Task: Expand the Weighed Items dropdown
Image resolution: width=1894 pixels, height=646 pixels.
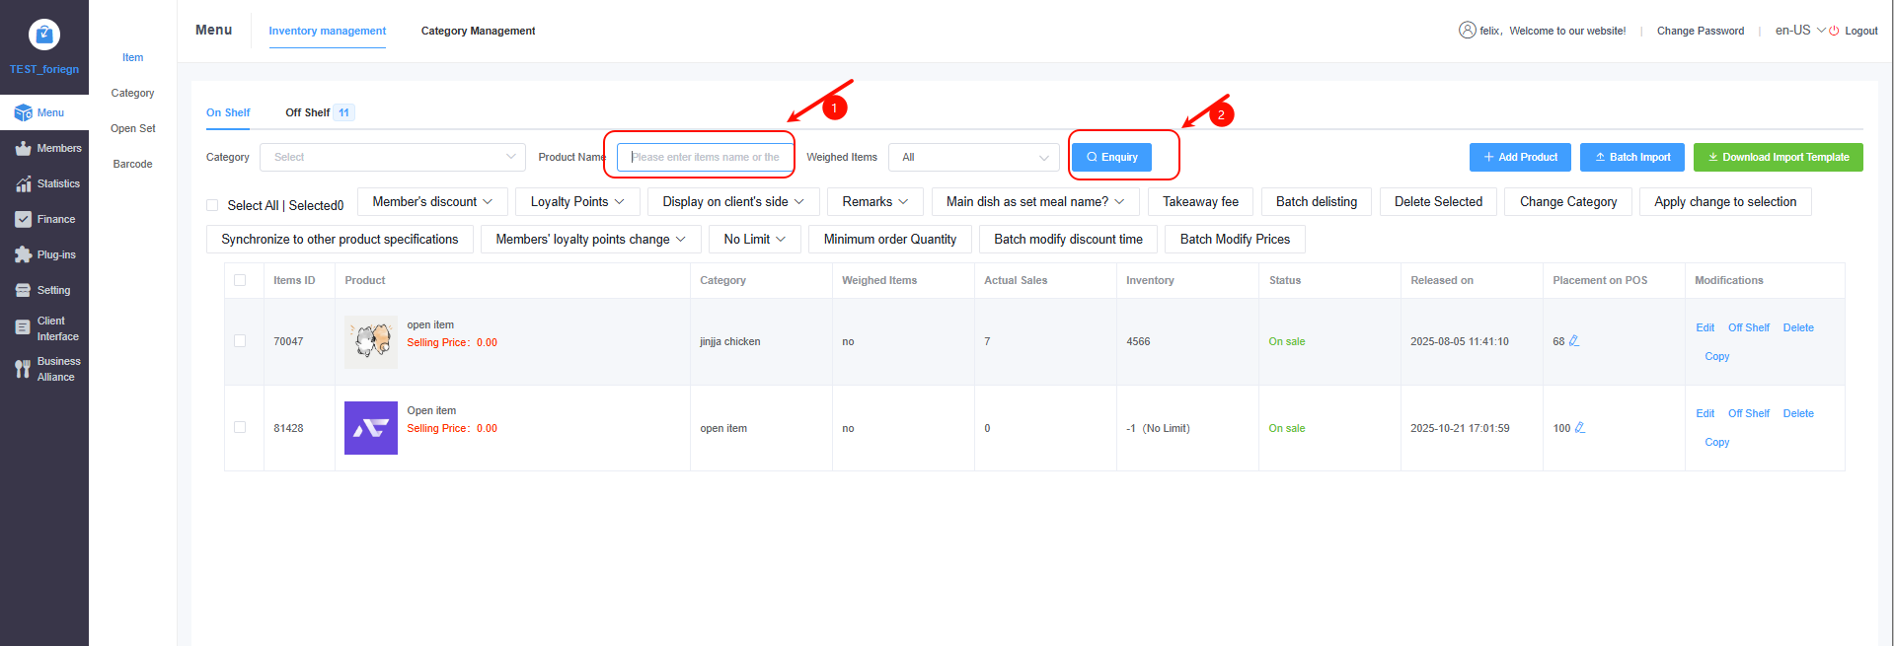Action: coord(973,158)
